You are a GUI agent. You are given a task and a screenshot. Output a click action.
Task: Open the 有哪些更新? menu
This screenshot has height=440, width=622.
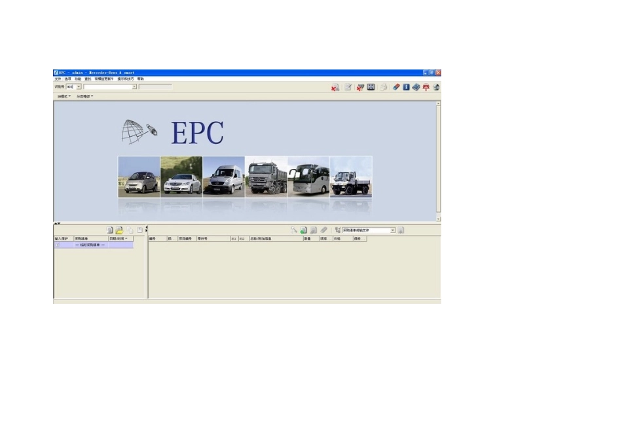pyautogui.click(x=104, y=79)
